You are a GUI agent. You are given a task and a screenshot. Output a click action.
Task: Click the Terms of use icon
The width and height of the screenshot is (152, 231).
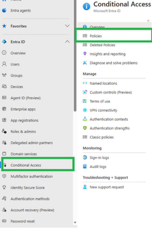[85, 101]
